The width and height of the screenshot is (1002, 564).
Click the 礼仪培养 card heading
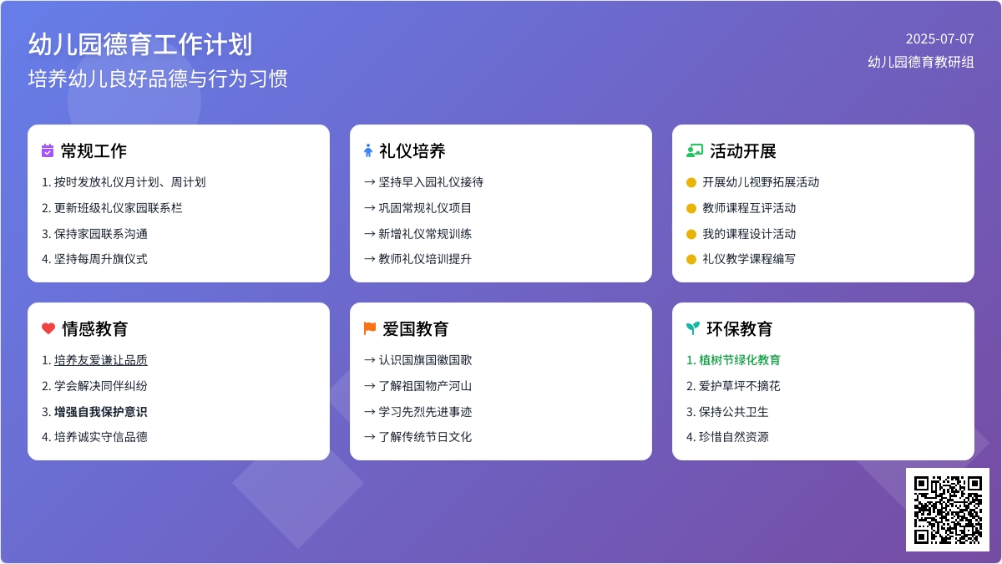[x=412, y=151]
